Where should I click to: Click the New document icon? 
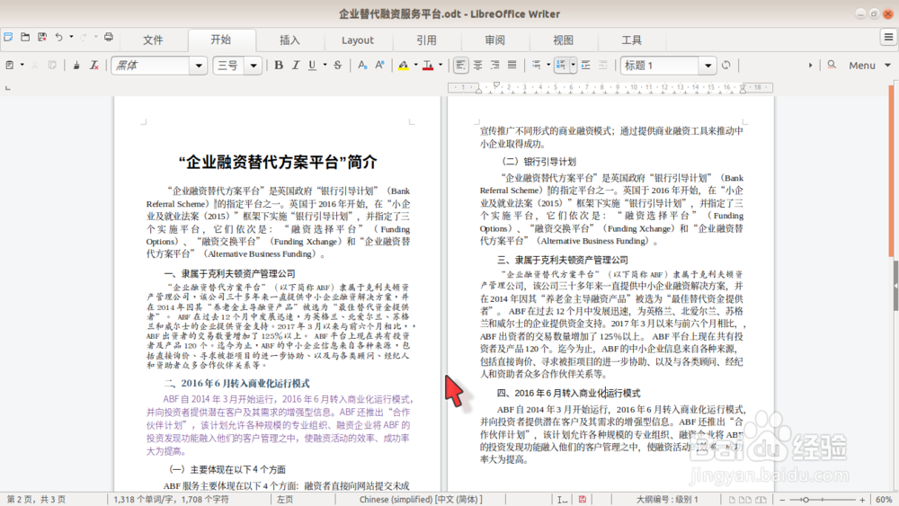[9, 37]
